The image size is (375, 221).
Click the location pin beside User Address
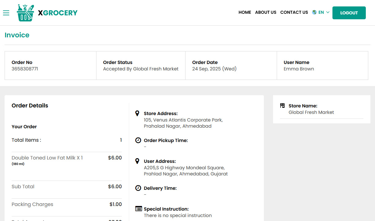point(137,161)
